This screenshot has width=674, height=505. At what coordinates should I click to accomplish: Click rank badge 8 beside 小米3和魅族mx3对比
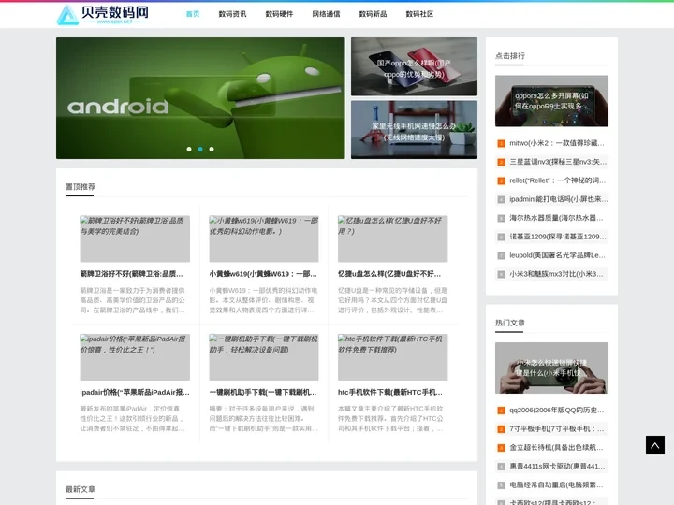tap(501, 274)
